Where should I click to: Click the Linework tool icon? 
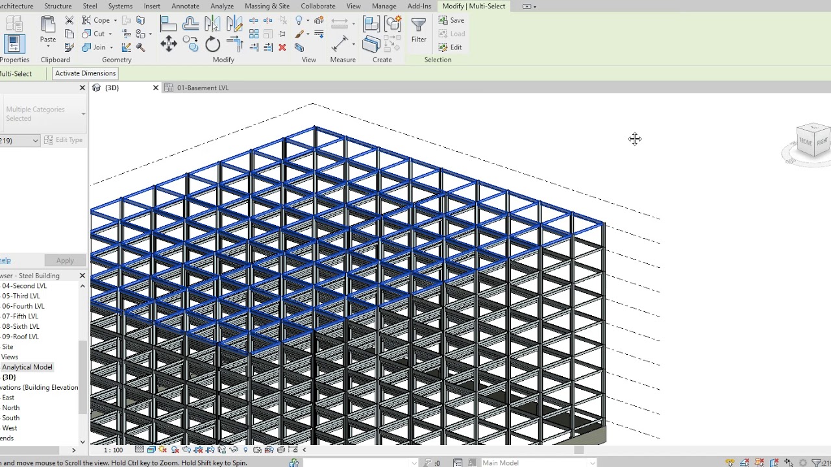(x=319, y=34)
